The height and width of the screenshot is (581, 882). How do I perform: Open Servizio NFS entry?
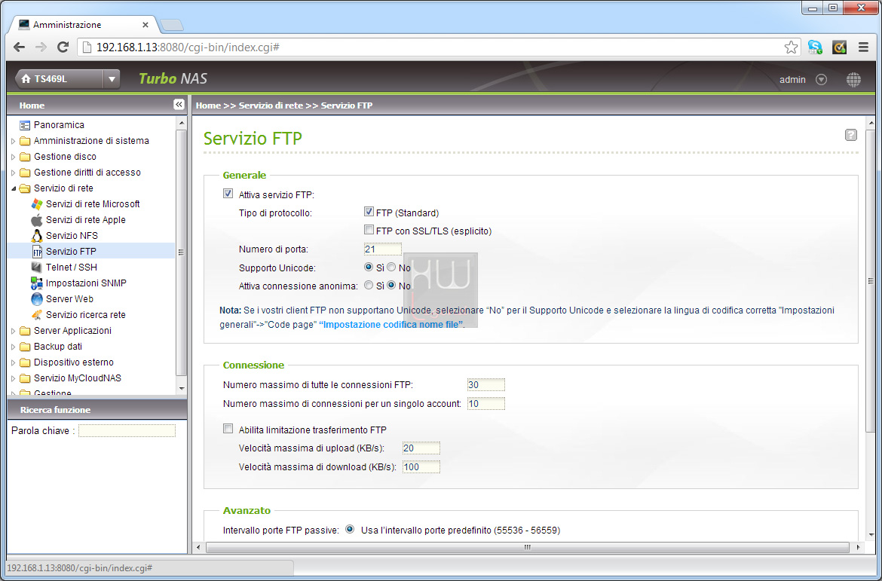click(x=72, y=236)
